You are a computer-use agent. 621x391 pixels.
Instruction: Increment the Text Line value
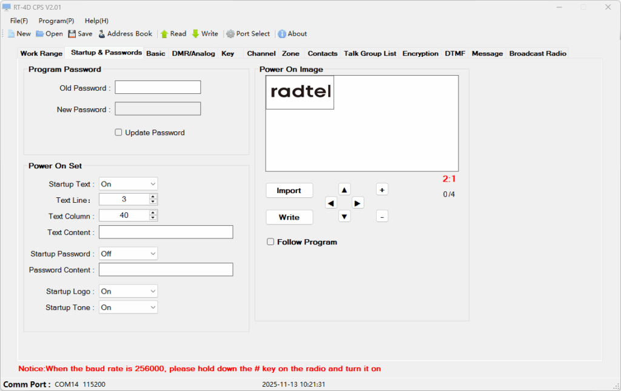coord(153,196)
